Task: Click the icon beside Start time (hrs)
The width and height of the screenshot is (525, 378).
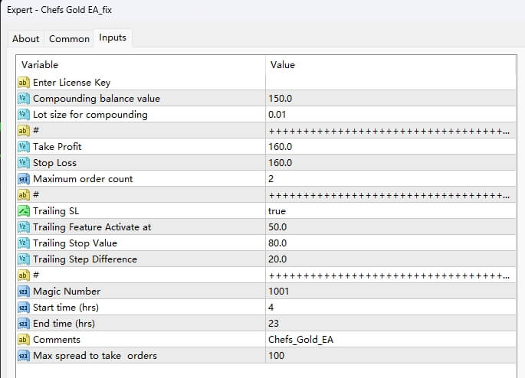Action: (x=23, y=308)
